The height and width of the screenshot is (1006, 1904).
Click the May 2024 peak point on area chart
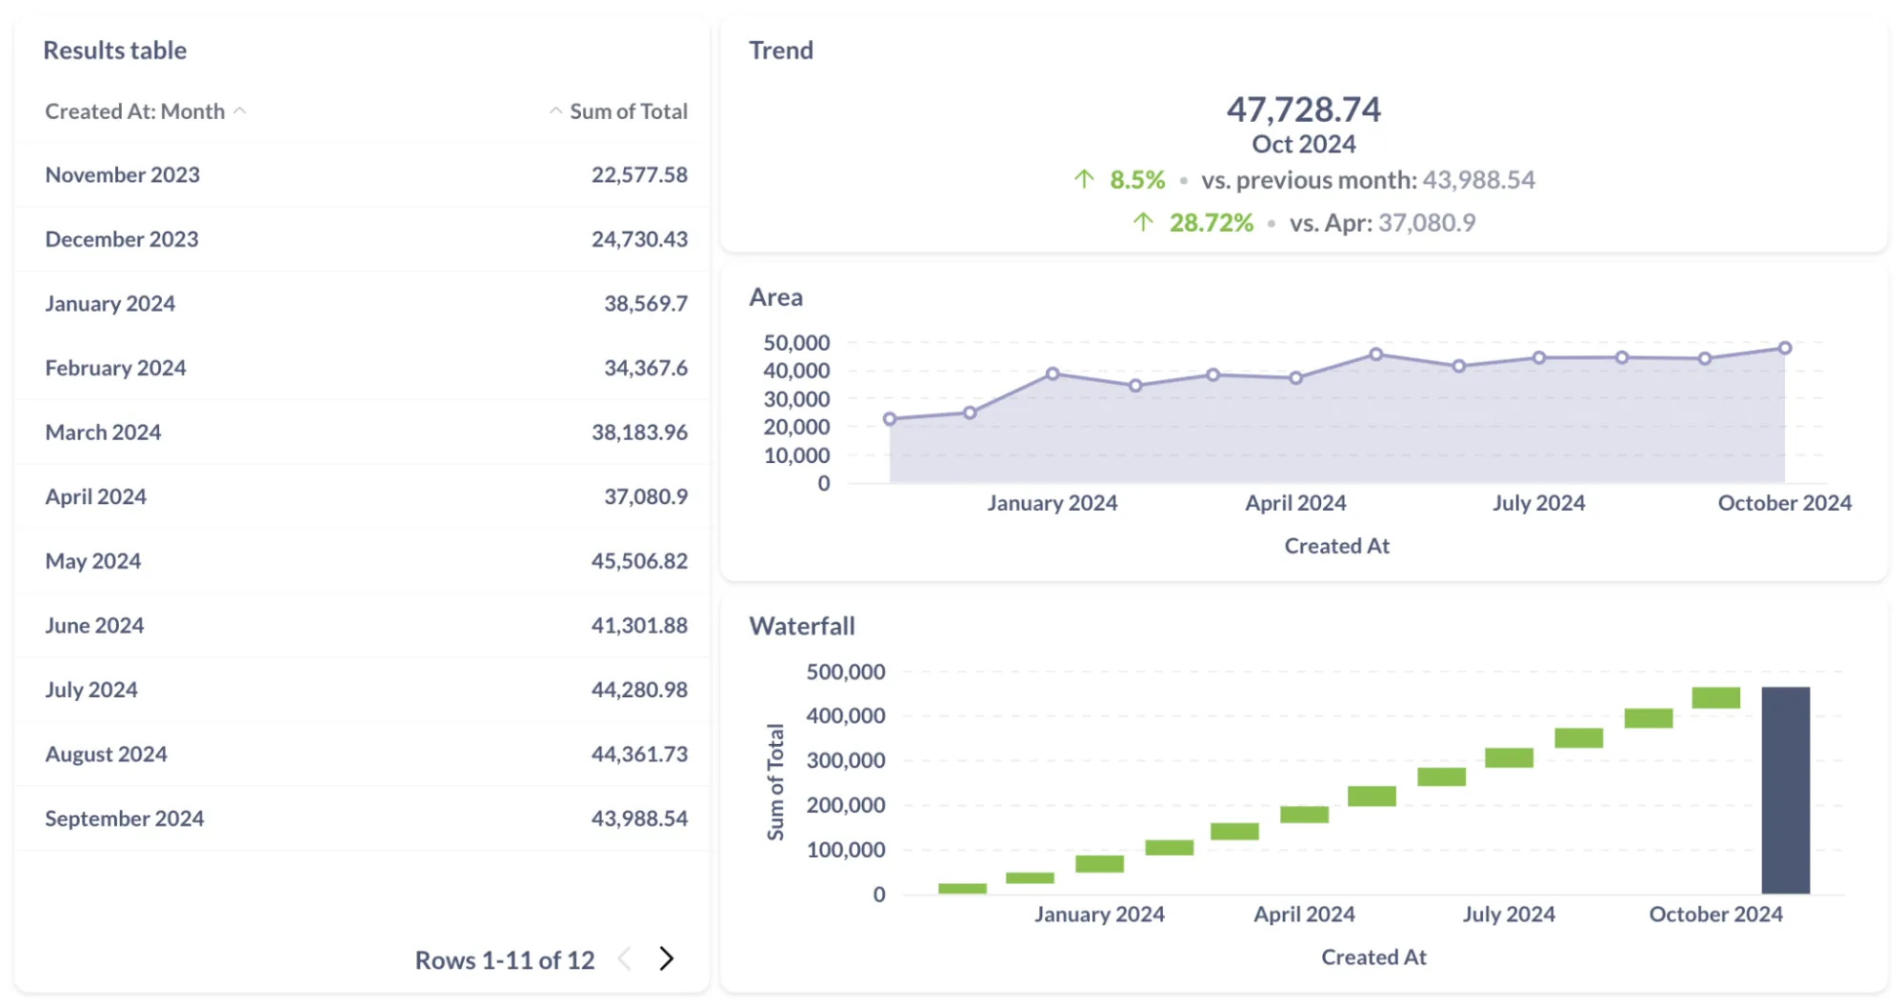coord(1375,354)
